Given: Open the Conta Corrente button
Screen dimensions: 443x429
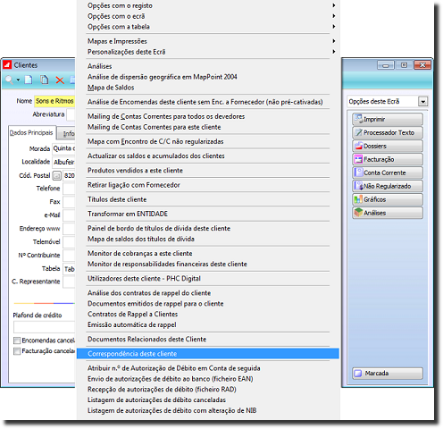Looking at the screenshot, I should click(388, 172).
